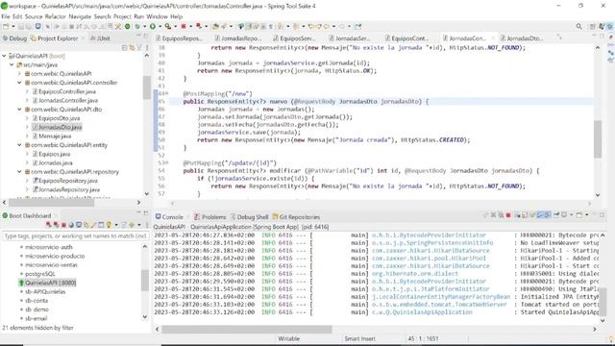The image size is (615, 346).
Task: Click the Run External Tools toolbar icon
Action: pyautogui.click(x=168, y=26)
